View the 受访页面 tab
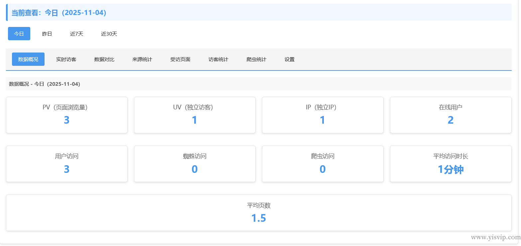The height and width of the screenshot is (246, 521). [180, 59]
